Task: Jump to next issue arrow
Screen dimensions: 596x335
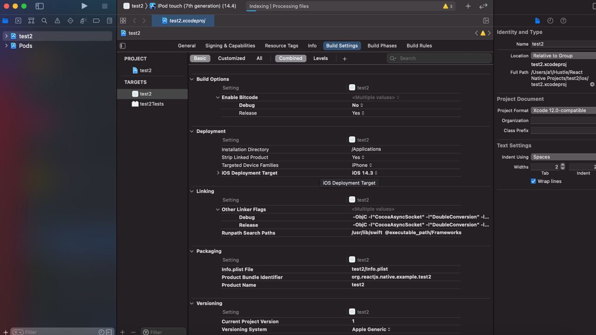Action: tap(489, 33)
